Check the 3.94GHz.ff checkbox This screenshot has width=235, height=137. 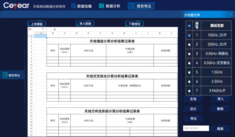tap(189, 91)
